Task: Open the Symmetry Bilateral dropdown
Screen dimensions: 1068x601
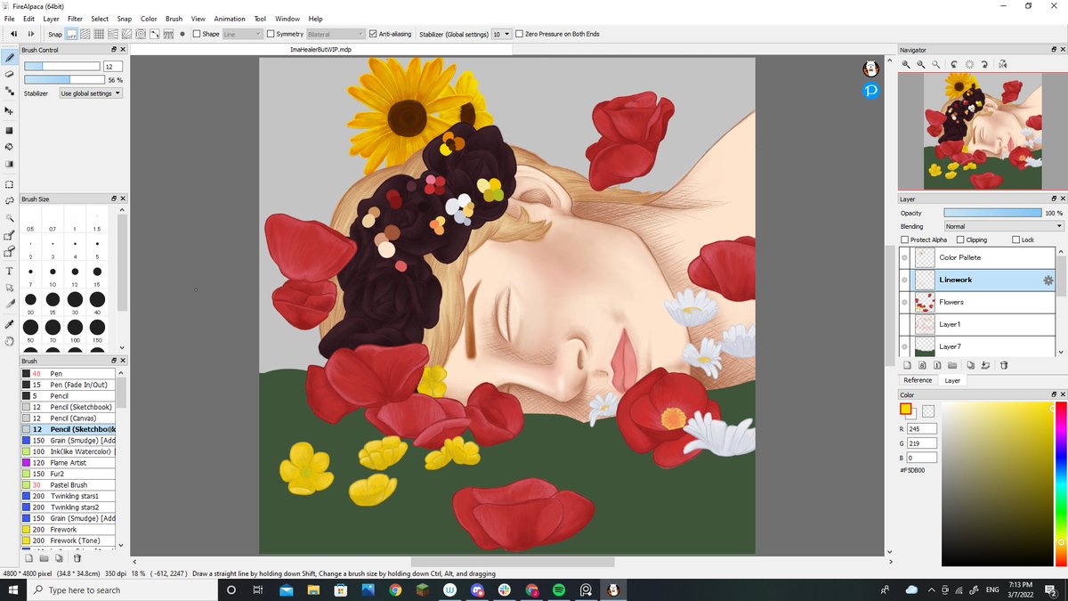Action: 336,34
